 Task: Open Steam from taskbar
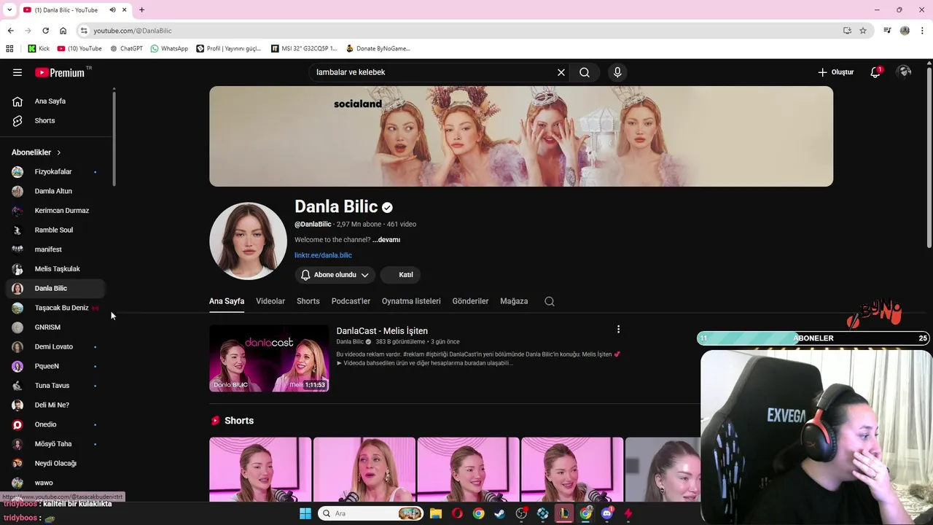(x=499, y=513)
